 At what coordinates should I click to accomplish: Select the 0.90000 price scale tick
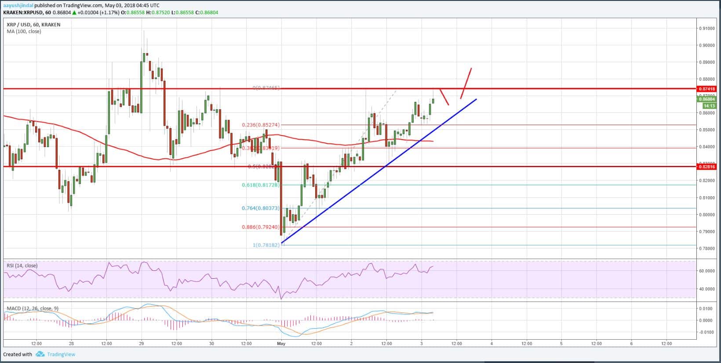(706, 45)
